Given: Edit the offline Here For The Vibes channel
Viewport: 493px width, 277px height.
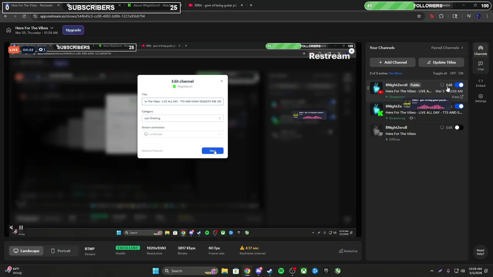Looking at the screenshot, I should [449, 128].
